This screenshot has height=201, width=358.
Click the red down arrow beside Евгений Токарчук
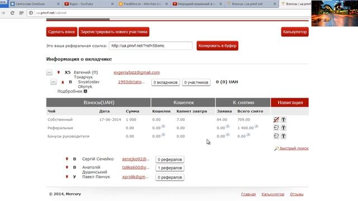point(58,72)
